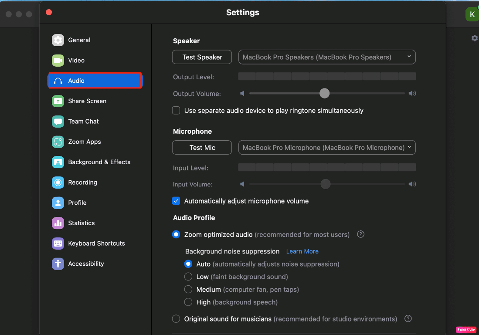Go to Keyboard Shortcuts settings
The image size is (479, 335).
click(x=95, y=244)
